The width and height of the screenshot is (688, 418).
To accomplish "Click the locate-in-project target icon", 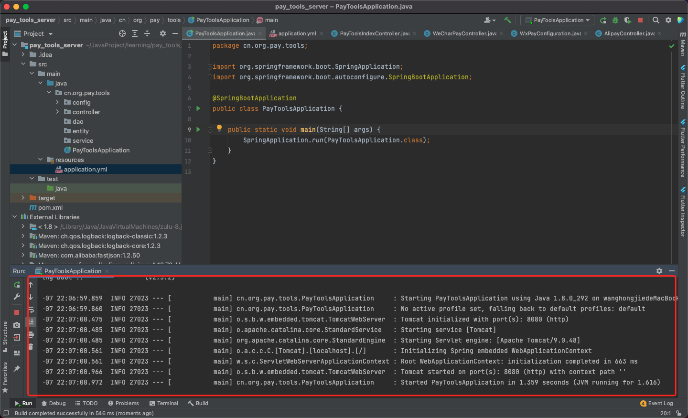I will [x=122, y=33].
